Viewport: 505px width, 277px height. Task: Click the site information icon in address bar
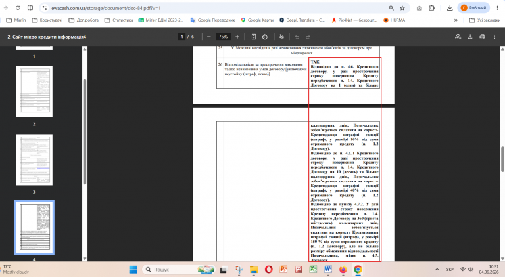[x=45, y=8]
